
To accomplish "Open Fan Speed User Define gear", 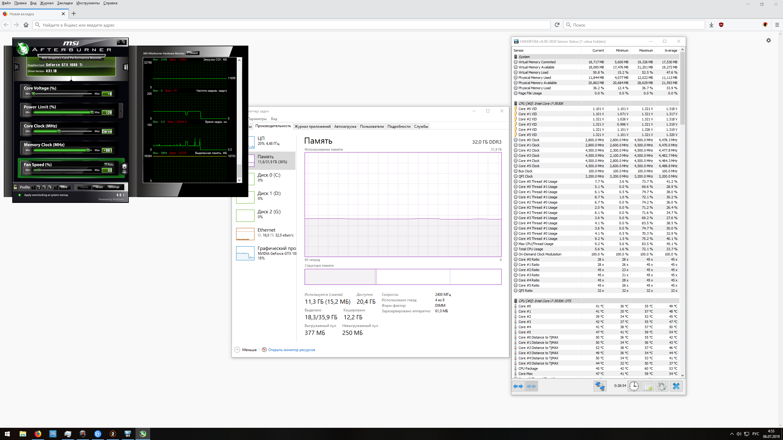I will (124, 168).
